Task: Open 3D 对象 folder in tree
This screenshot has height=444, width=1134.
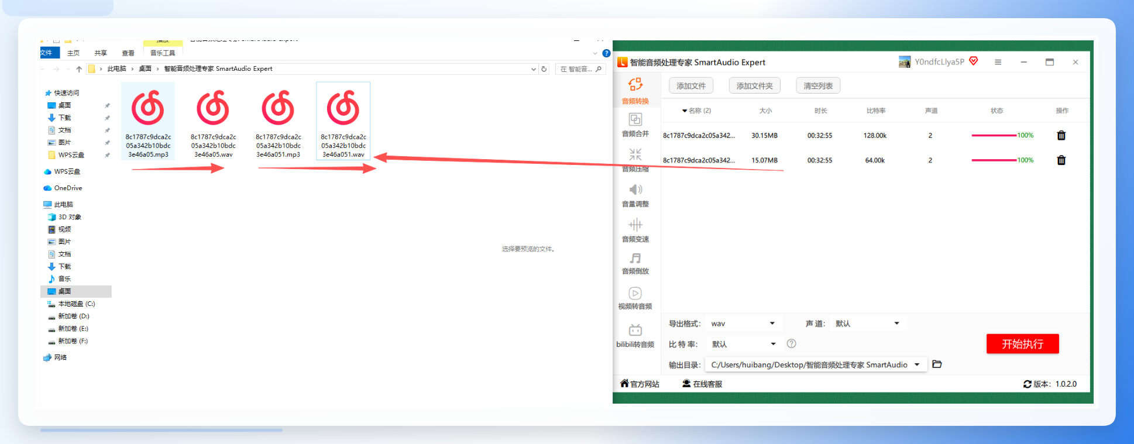Action: (x=65, y=217)
